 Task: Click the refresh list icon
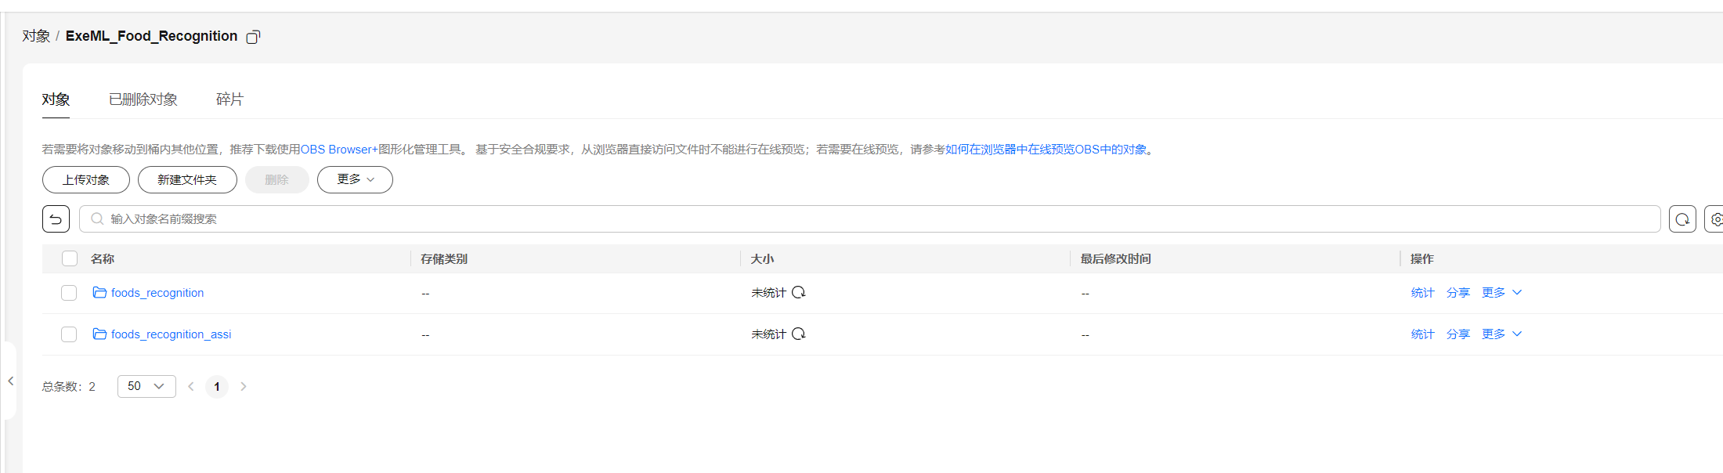(x=1681, y=219)
